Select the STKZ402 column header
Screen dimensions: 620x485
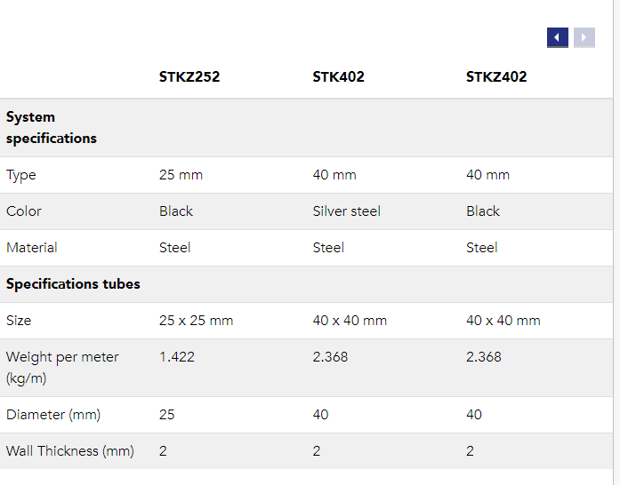pyautogui.click(x=496, y=76)
